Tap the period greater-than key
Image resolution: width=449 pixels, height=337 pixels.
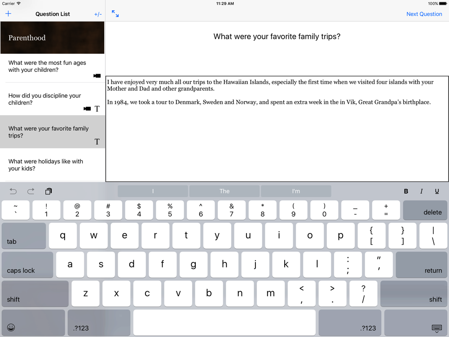click(x=332, y=294)
